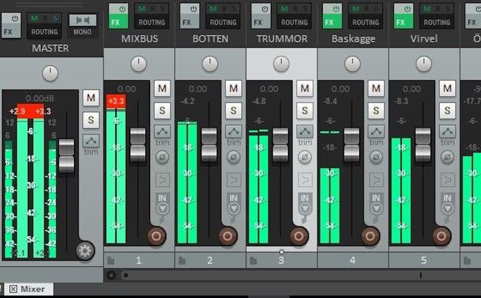
Task: Click the folder icon under track 2
Action: click(x=182, y=261)
